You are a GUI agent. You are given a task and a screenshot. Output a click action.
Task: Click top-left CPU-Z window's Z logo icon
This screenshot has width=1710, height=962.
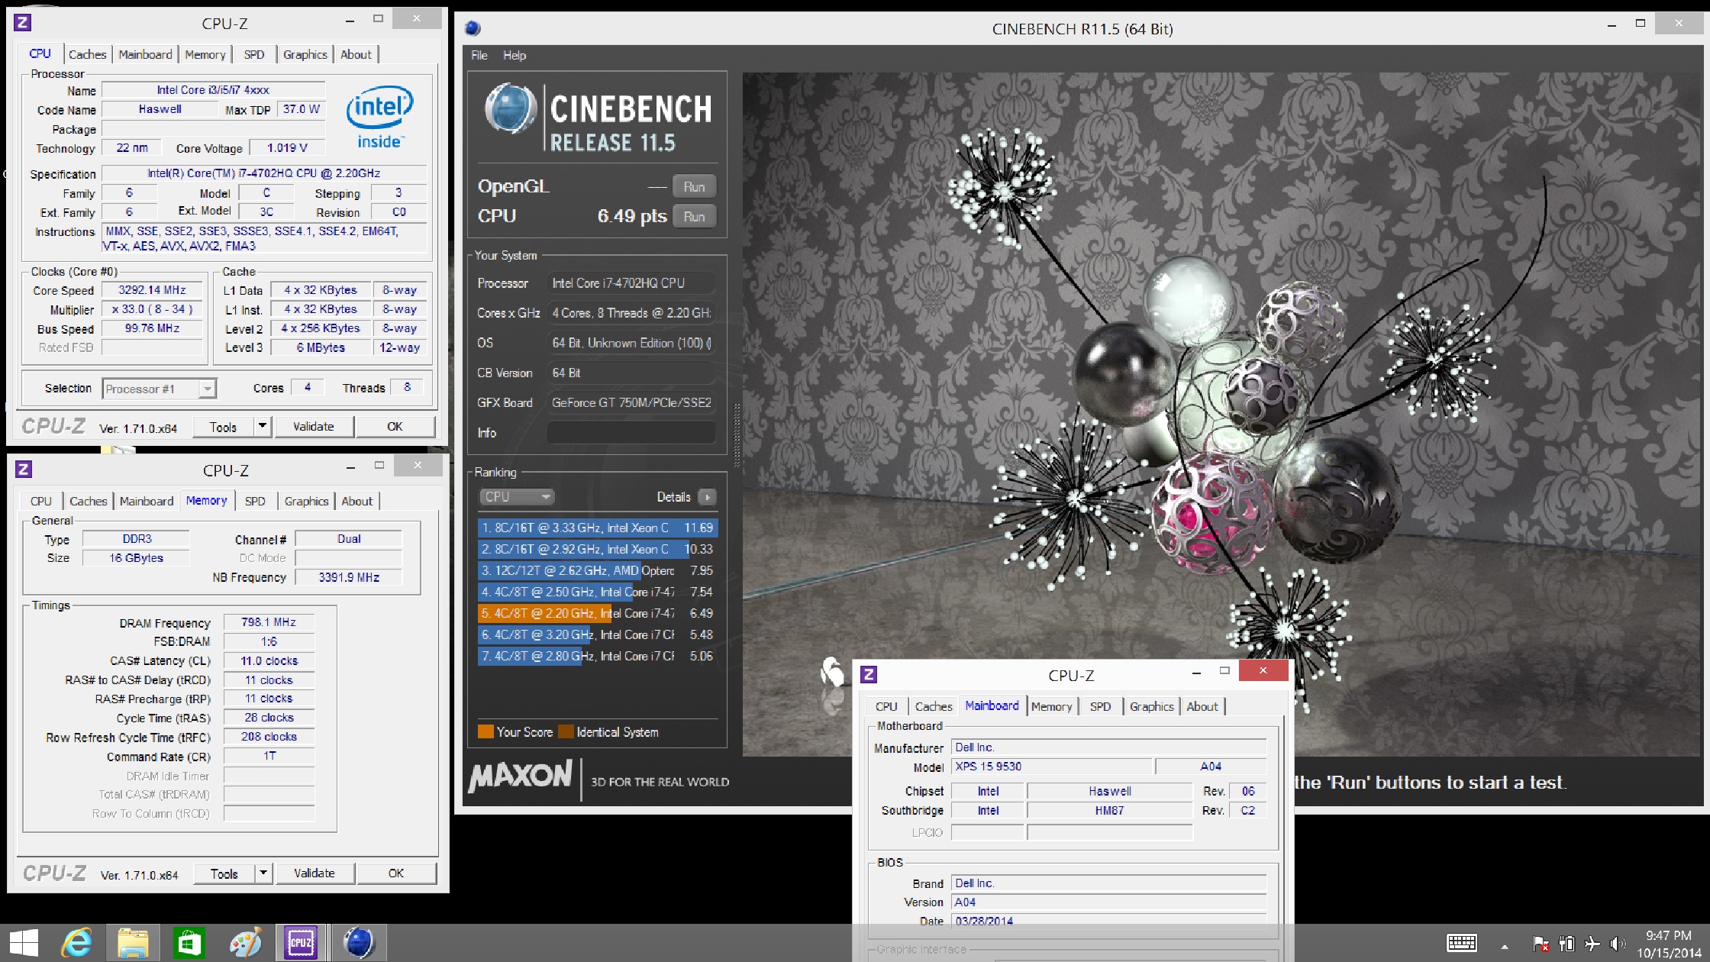(23, 22)
